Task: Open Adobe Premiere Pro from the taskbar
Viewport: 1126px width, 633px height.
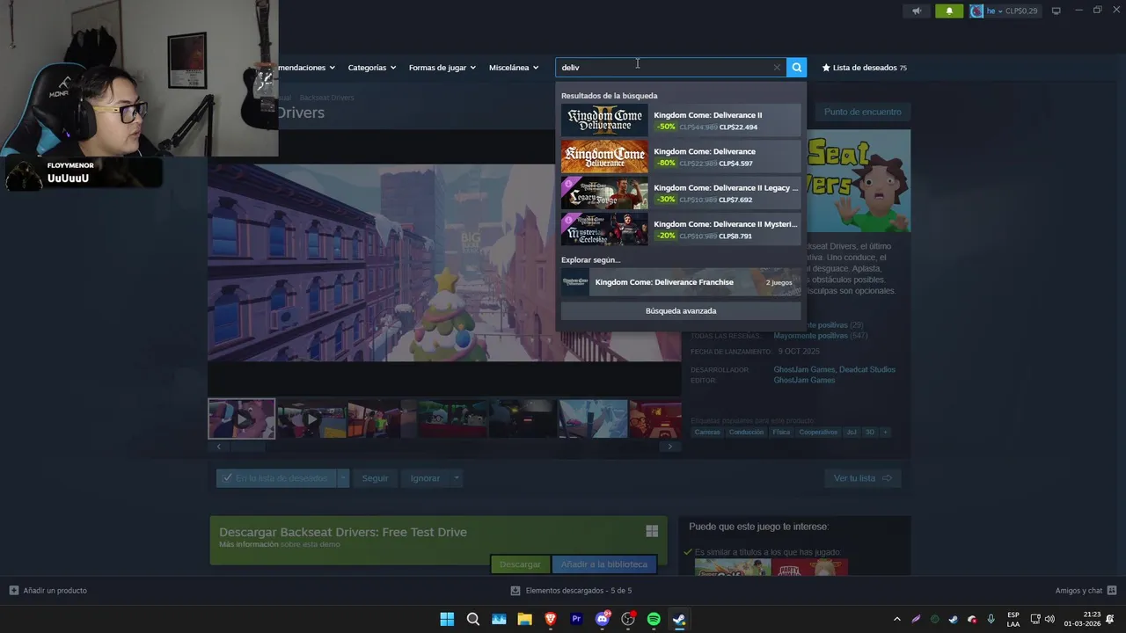Action: pos(576,619)
